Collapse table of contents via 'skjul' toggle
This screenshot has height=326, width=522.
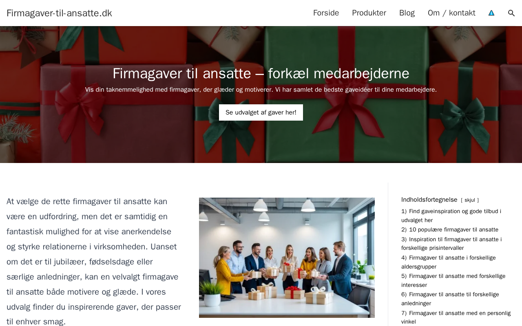tap(470, 200)
